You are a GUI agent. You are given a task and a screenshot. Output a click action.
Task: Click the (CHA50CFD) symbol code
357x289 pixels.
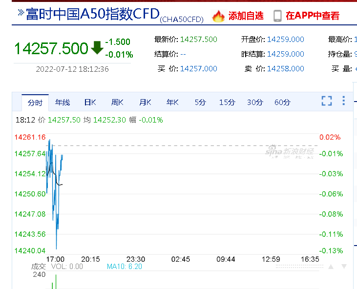point(182,20)
